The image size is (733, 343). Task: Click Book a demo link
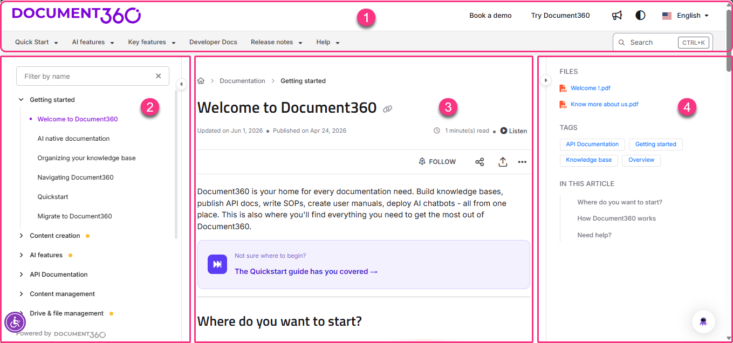490,16
